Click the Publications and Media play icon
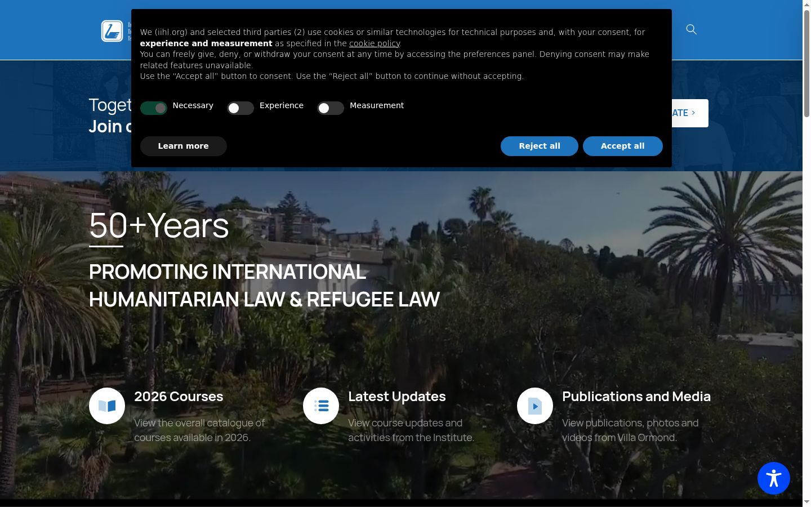 [535, 406]
